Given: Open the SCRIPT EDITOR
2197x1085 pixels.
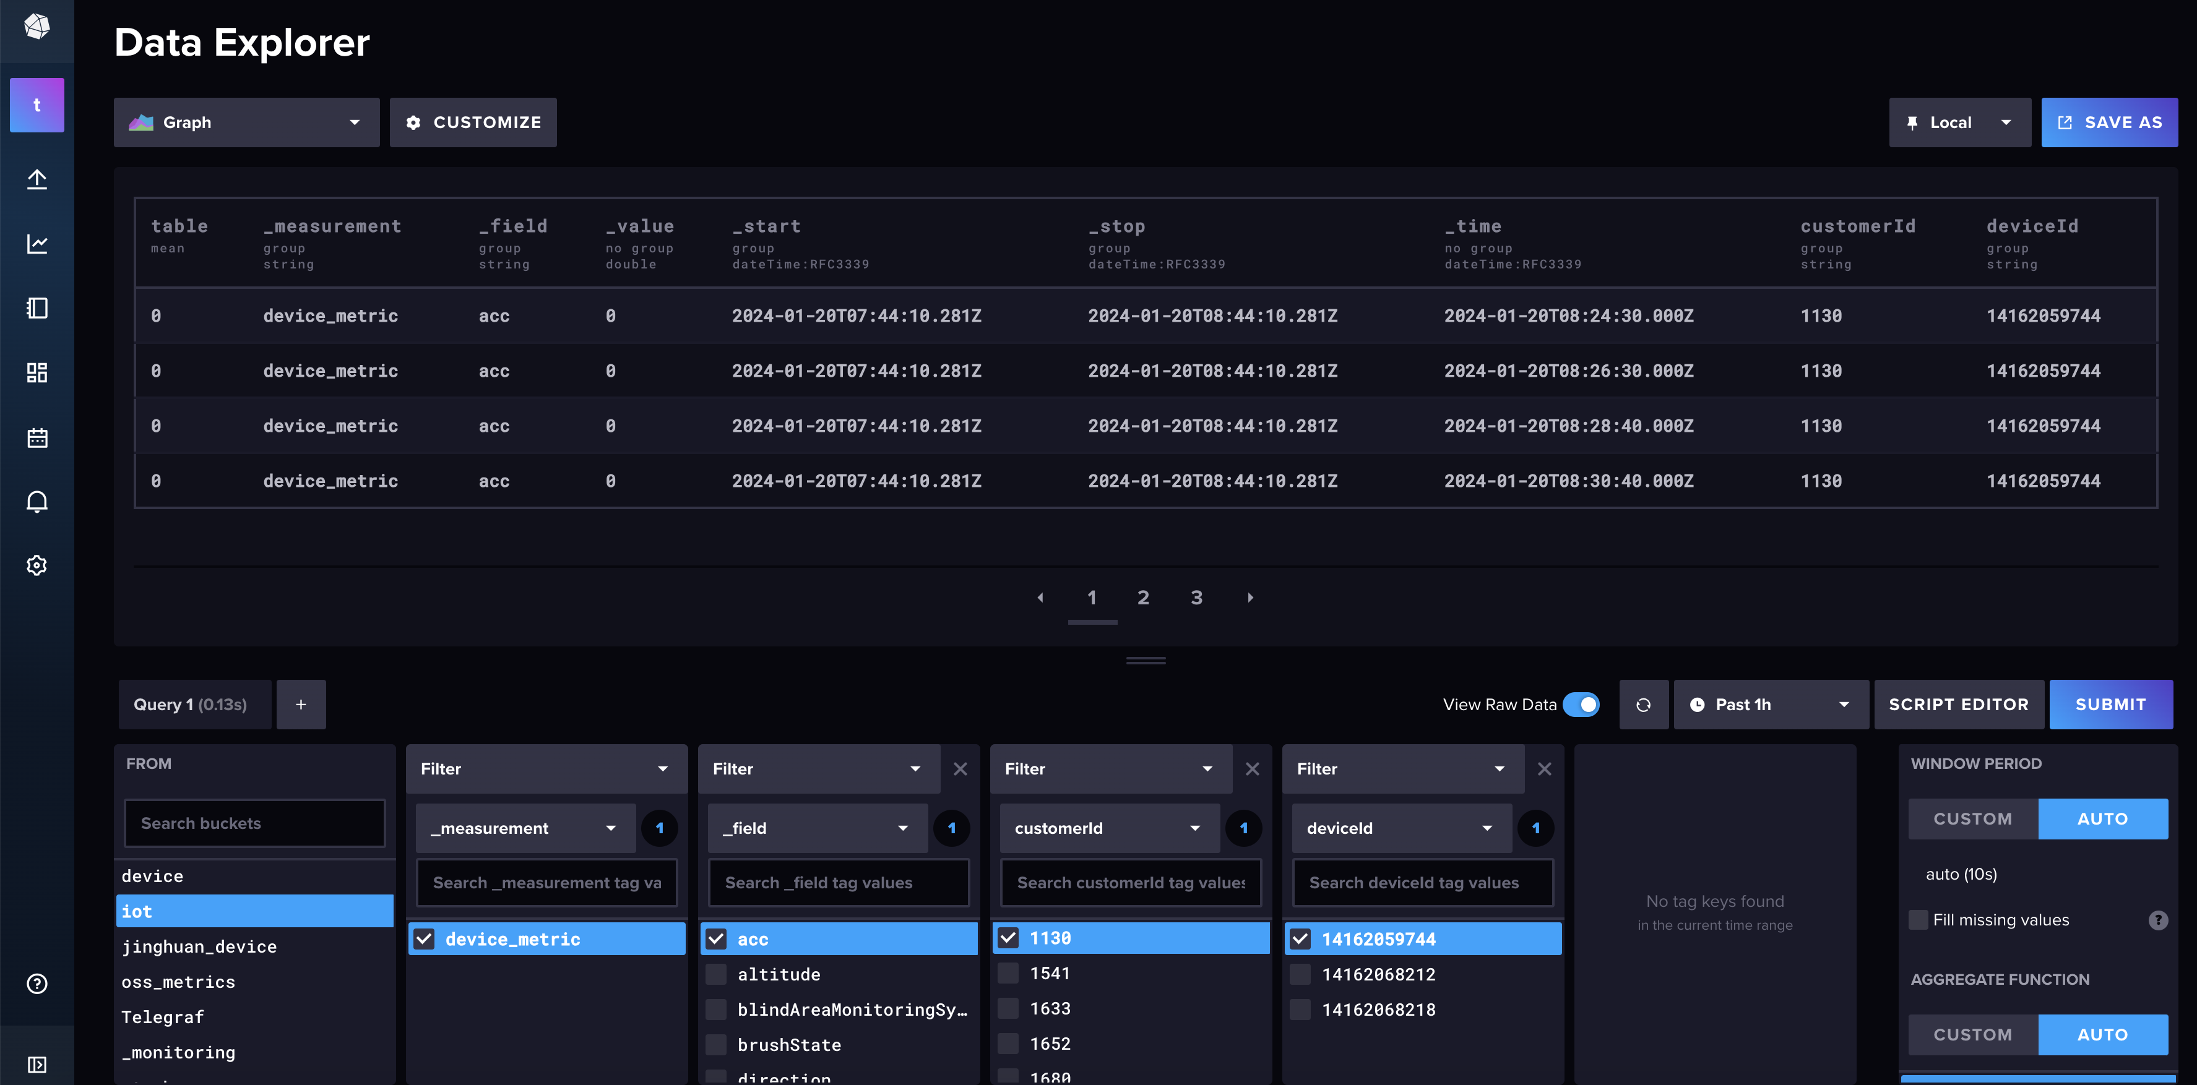Looking at the screenshot, I should click(x=1958, y=704).
